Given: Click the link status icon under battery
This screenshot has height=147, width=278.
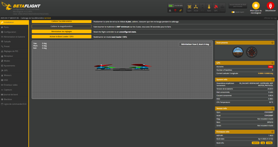Looking at the screenshot, I should pyautogui.click(x=180, y=10).
